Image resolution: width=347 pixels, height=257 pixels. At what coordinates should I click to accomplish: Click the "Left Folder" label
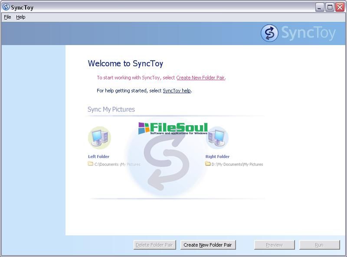click(99, 156)
